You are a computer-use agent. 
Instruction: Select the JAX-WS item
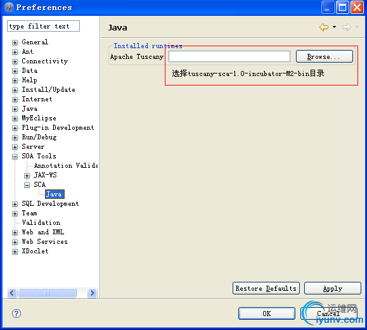click(46, 175)
